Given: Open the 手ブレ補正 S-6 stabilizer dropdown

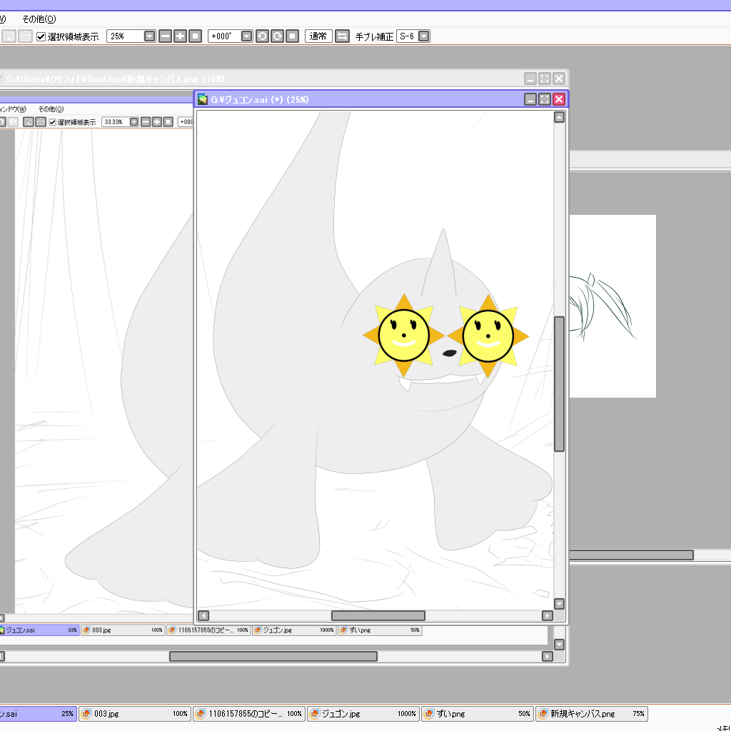Looking at the screenshot, I should (x=424, y=36).
